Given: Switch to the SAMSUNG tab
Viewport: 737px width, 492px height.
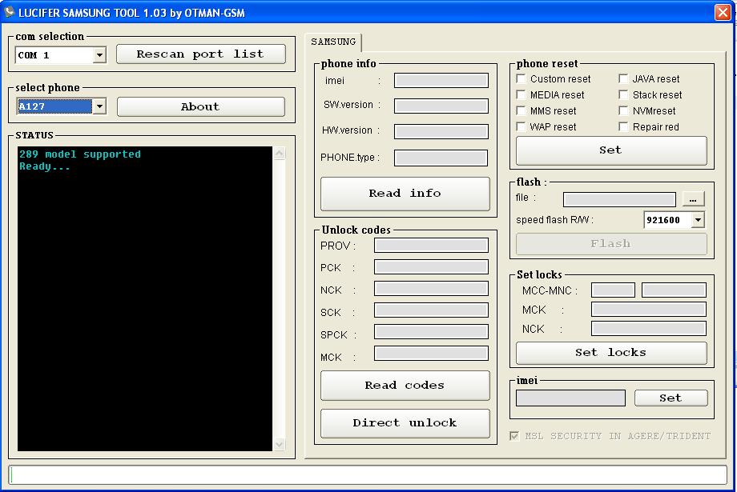Looking at the screenshot, I should 333,42.
